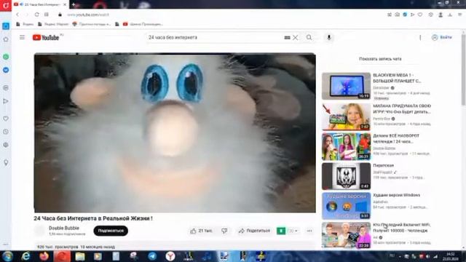This screenshot has height=262, width=466.
Task: Open the lock site info icon
Action: tap(60, 15)
